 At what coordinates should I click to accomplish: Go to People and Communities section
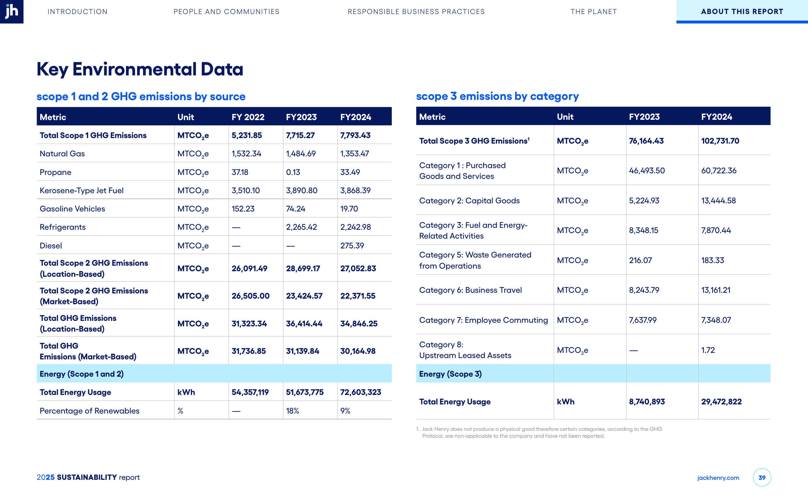point(227,12)
